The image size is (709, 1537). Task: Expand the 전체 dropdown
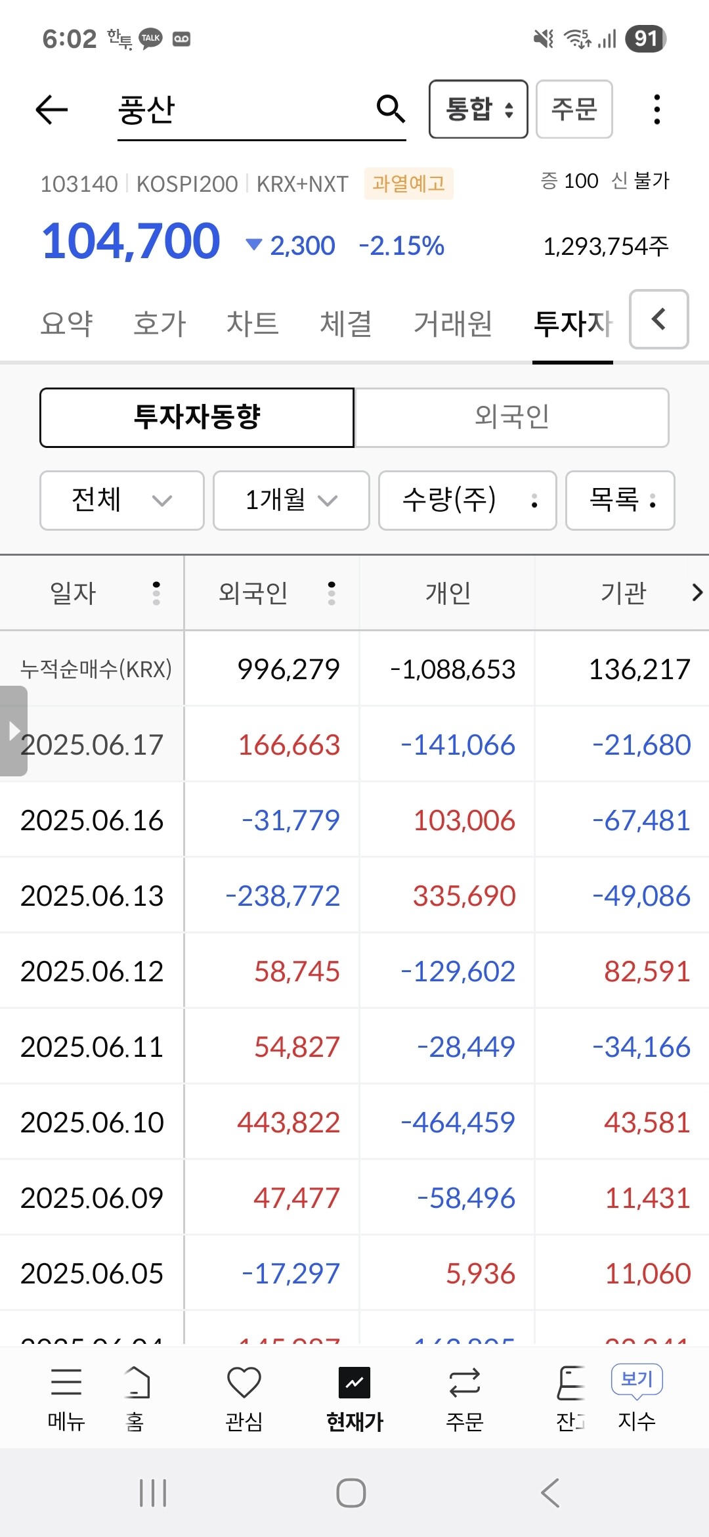pos(122,501)
